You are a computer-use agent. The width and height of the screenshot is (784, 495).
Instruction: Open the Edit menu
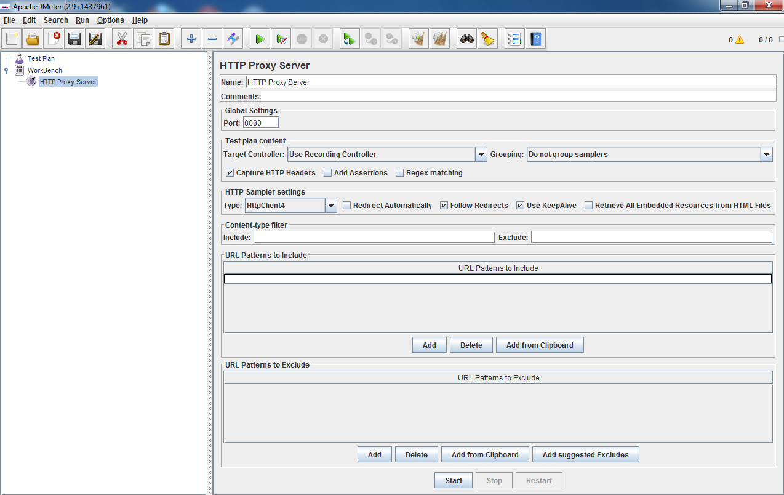(x=29, y=20)
